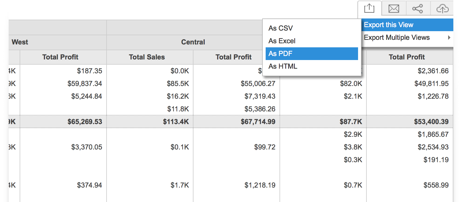
Task: Select the $65,269.53 subtotal cell
Action: click(x=85, y=122)
